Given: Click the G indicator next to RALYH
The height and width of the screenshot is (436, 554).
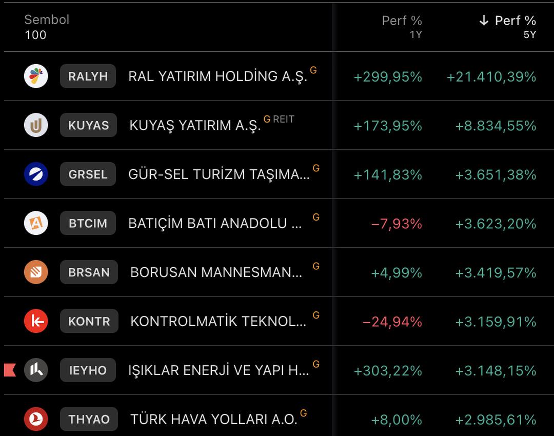Looking at the screenshot, I should tap(314, 71).
